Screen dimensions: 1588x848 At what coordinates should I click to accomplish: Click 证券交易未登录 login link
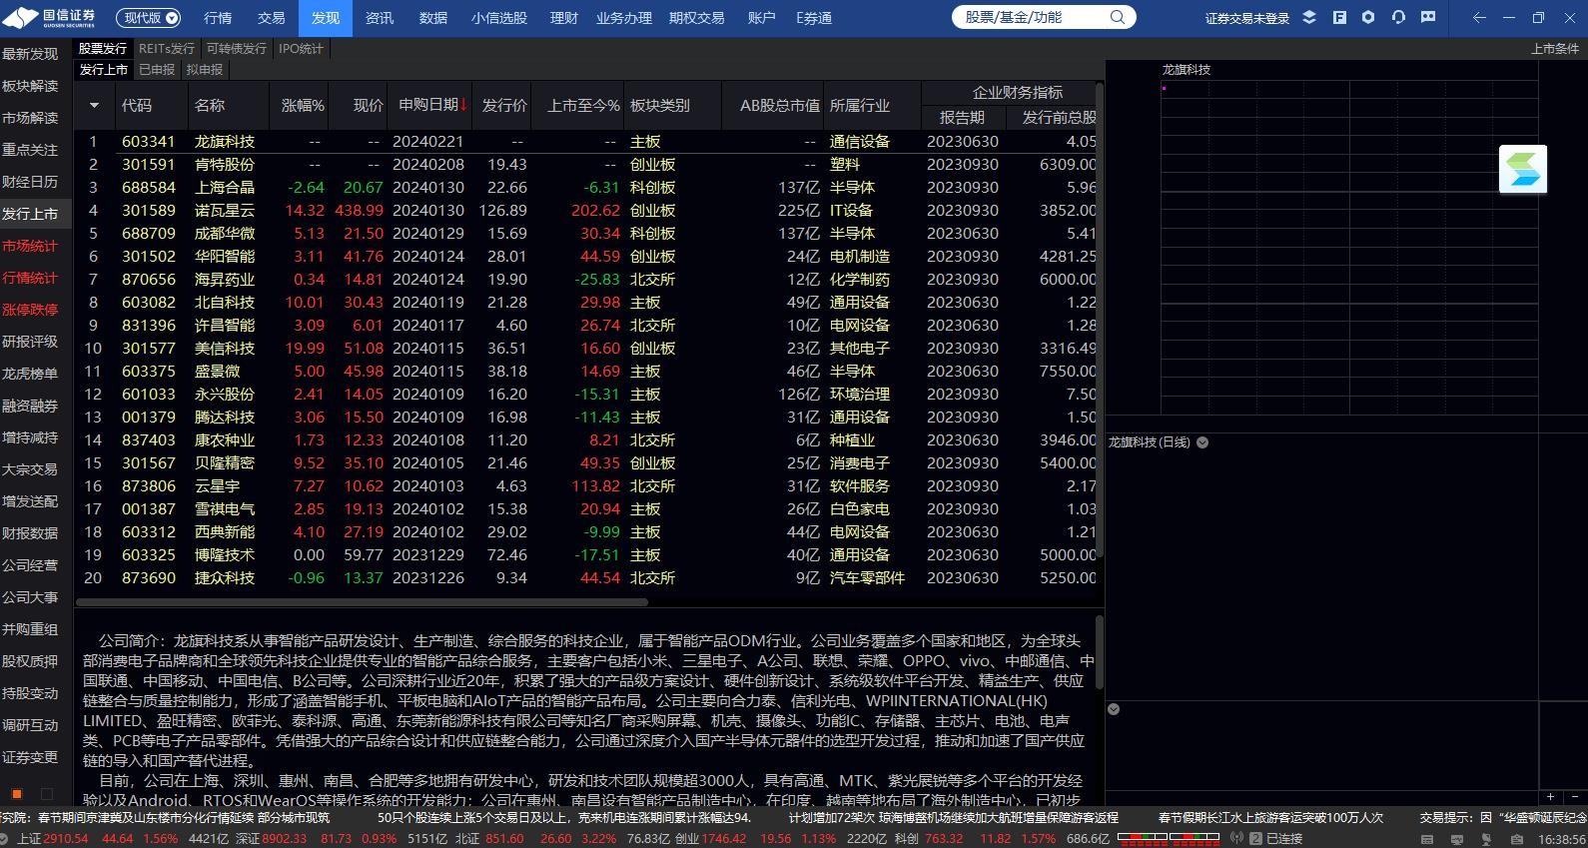pyautogui.click(x=1247, y=18)
